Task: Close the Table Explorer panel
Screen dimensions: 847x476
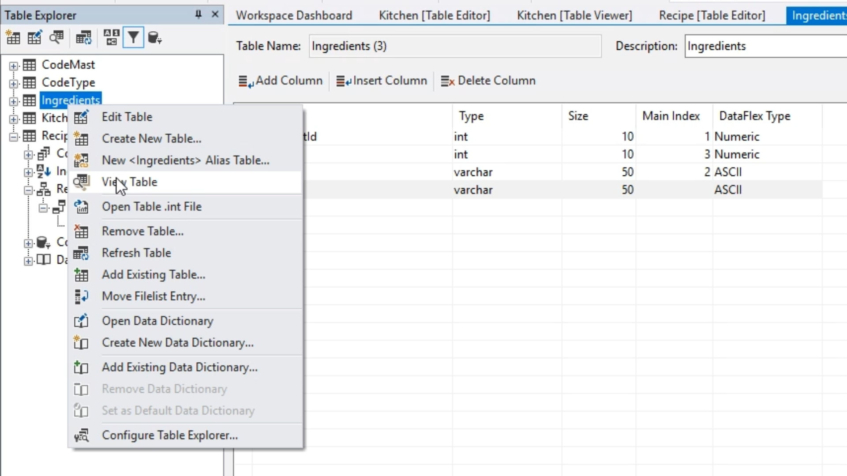Action: coord(215,15)
